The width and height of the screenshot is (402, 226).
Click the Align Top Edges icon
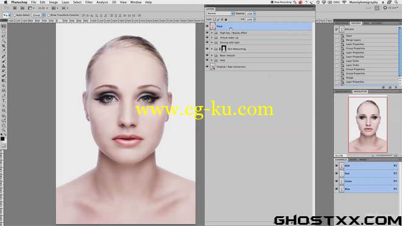pyautogui.click(x=83, y=15)
